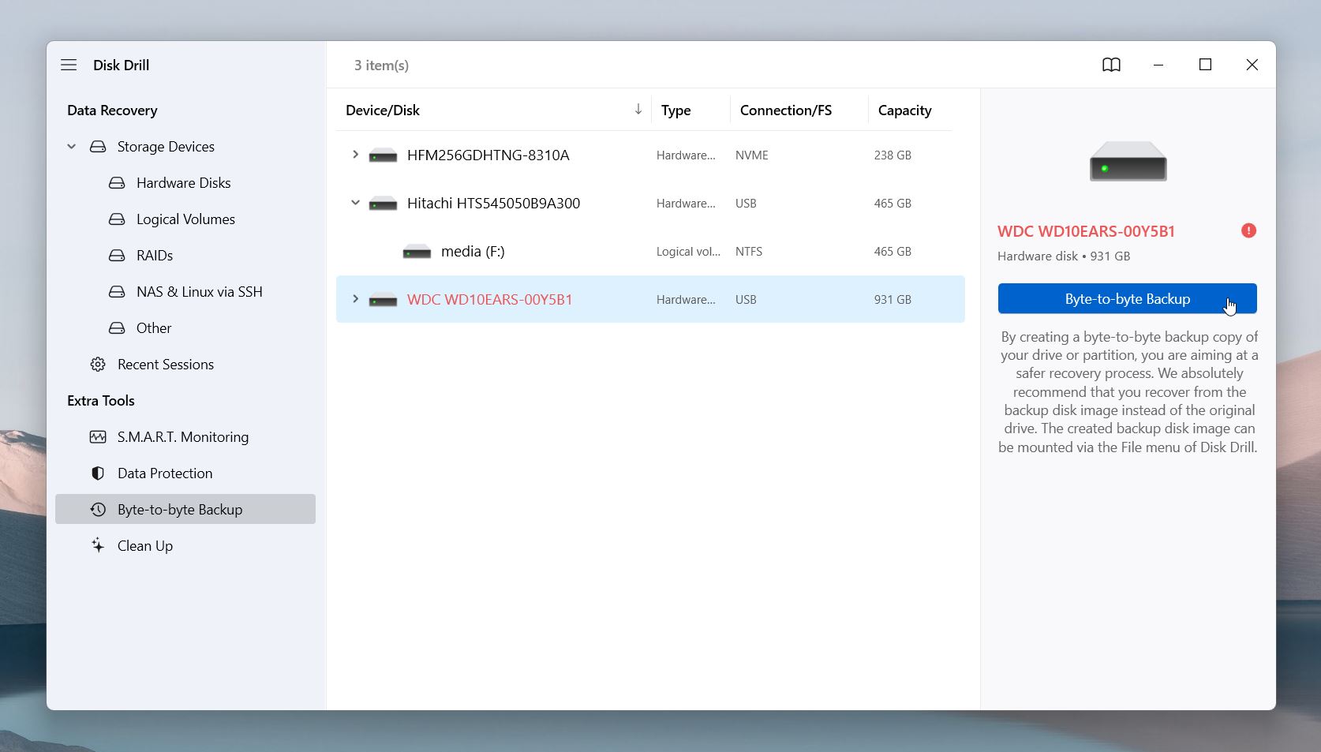
Task: Click the red warning icon next to WDC title
Action: (1248, 230)
